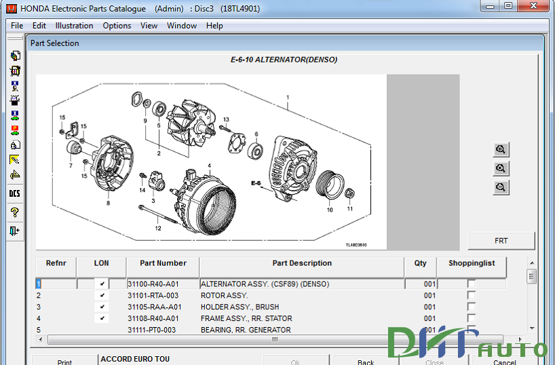Click the top magnifier zoom-in icon
Image resolution: width=555 pixels, height=365 pixels.
pos(501,149)
